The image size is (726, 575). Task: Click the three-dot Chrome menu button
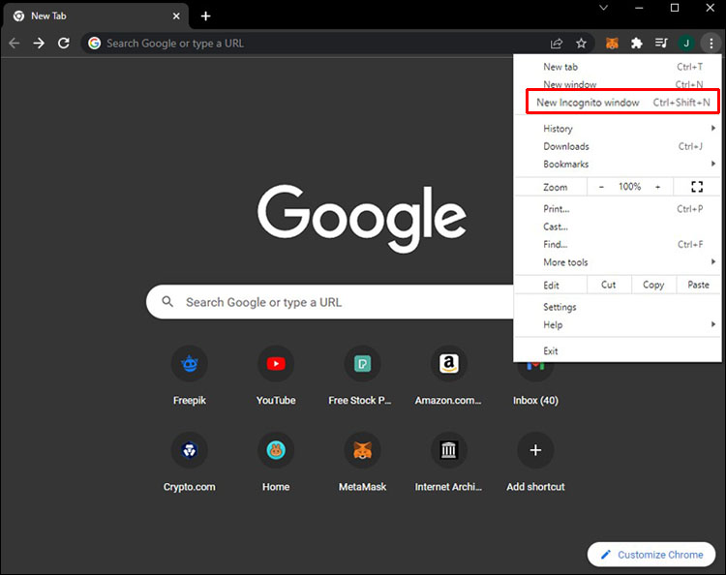click(711, 44)
